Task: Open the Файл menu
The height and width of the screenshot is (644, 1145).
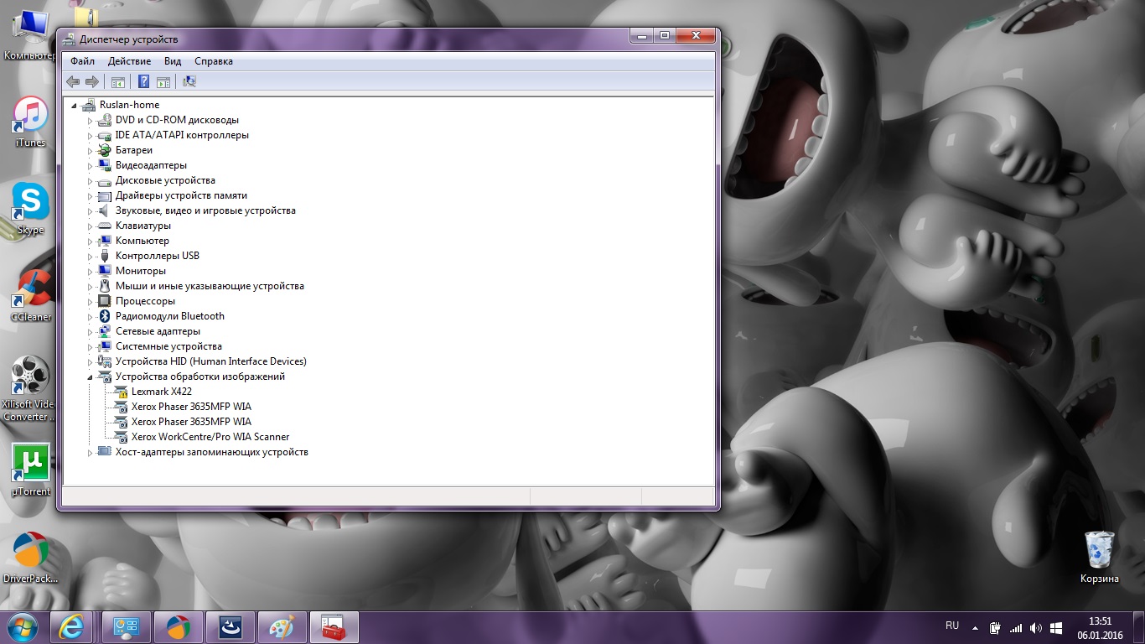Action: pyautogui.click(x=82, y=61)
